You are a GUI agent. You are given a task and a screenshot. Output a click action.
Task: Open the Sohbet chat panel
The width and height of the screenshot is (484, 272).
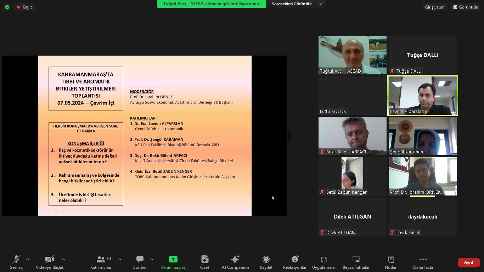[x=140, y=262]
